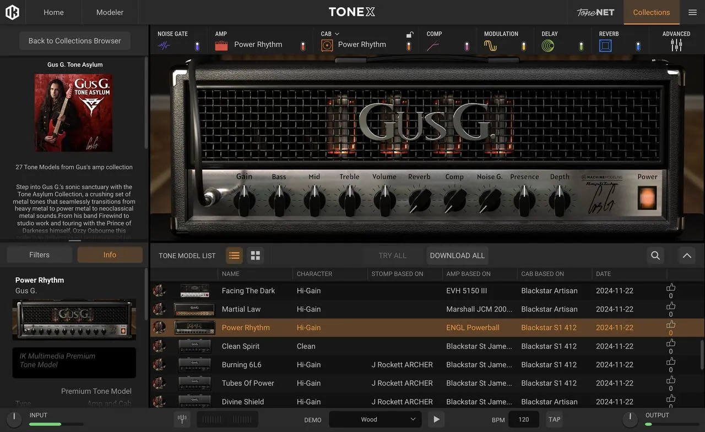Click Back to Collections Browser
The image size is (705, 432).
(75, 41)
